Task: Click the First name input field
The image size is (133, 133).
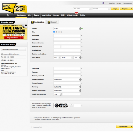Action: 67,36
